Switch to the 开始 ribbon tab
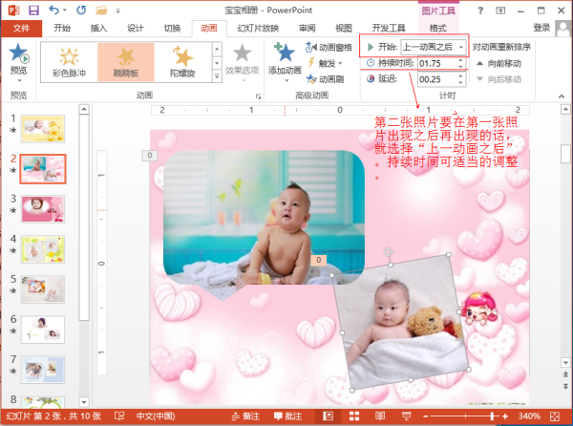573x426 pixels. point(62,28)
